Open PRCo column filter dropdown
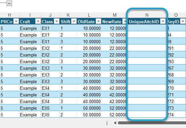Image resolution: width=186 pixels, height=128 pixels. [16, 21]
